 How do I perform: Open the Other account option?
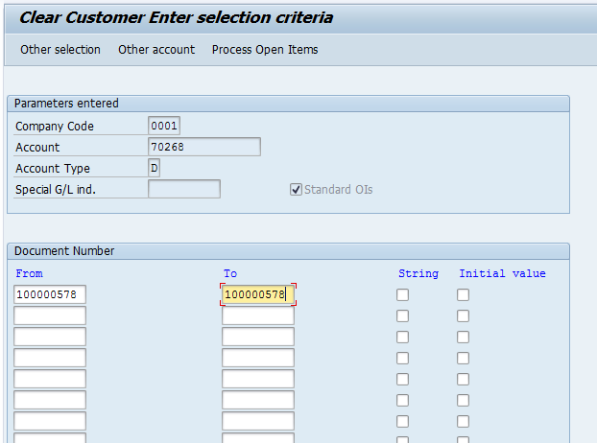pos(156,50)
